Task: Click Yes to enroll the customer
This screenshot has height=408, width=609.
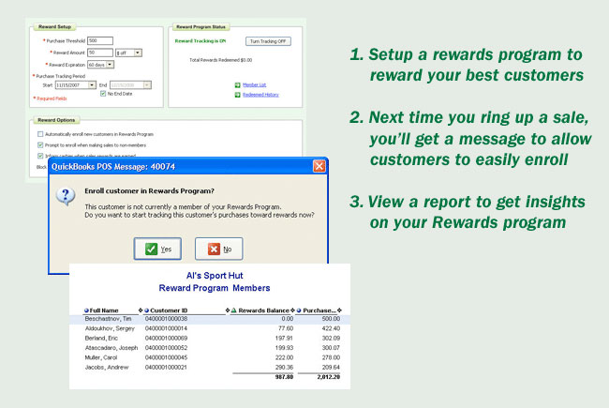Action: (158, 249)
